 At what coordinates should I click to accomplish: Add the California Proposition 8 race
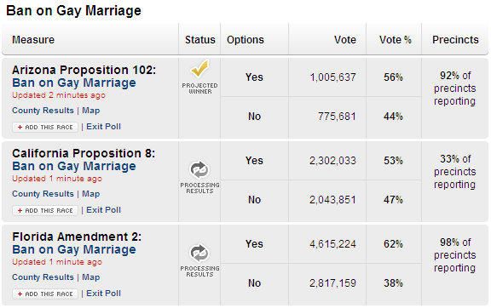click(45, 210)
